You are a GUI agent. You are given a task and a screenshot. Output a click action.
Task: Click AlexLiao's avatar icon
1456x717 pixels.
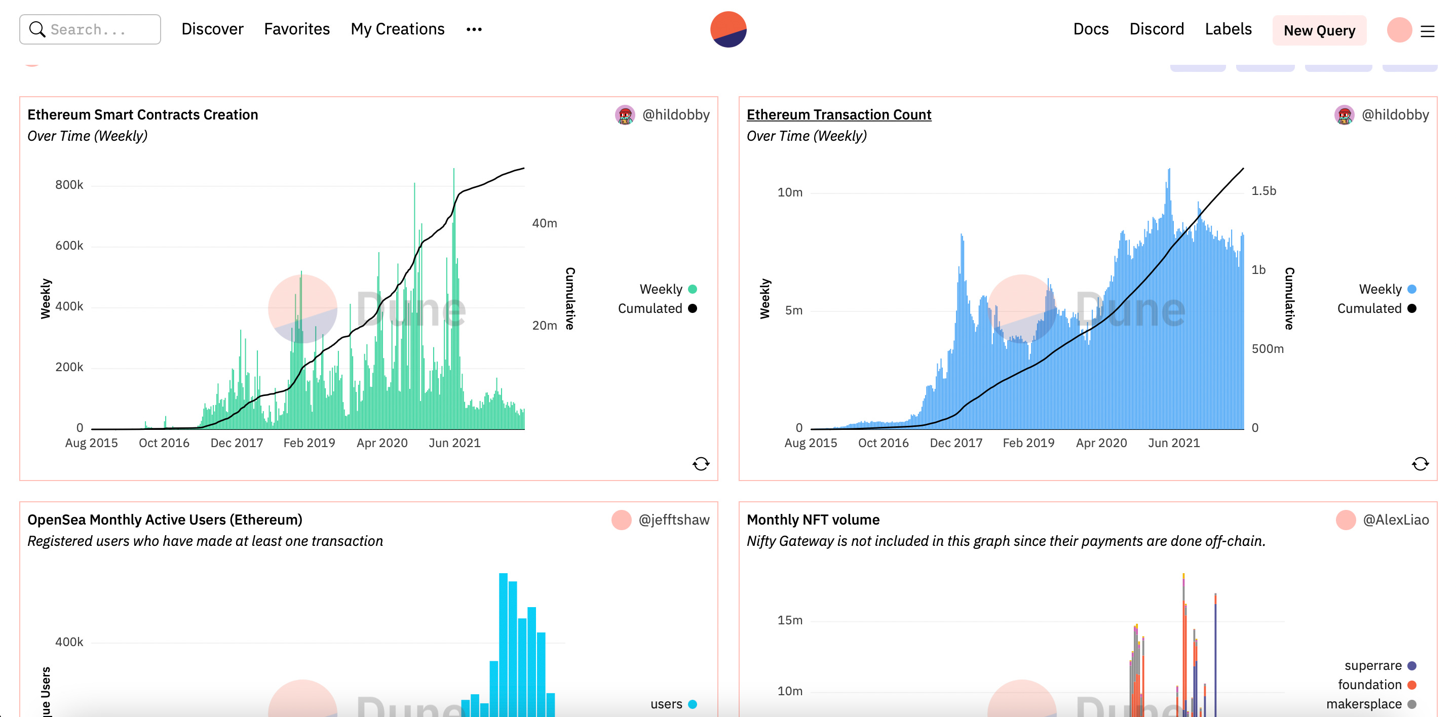tap(1346, 520)
